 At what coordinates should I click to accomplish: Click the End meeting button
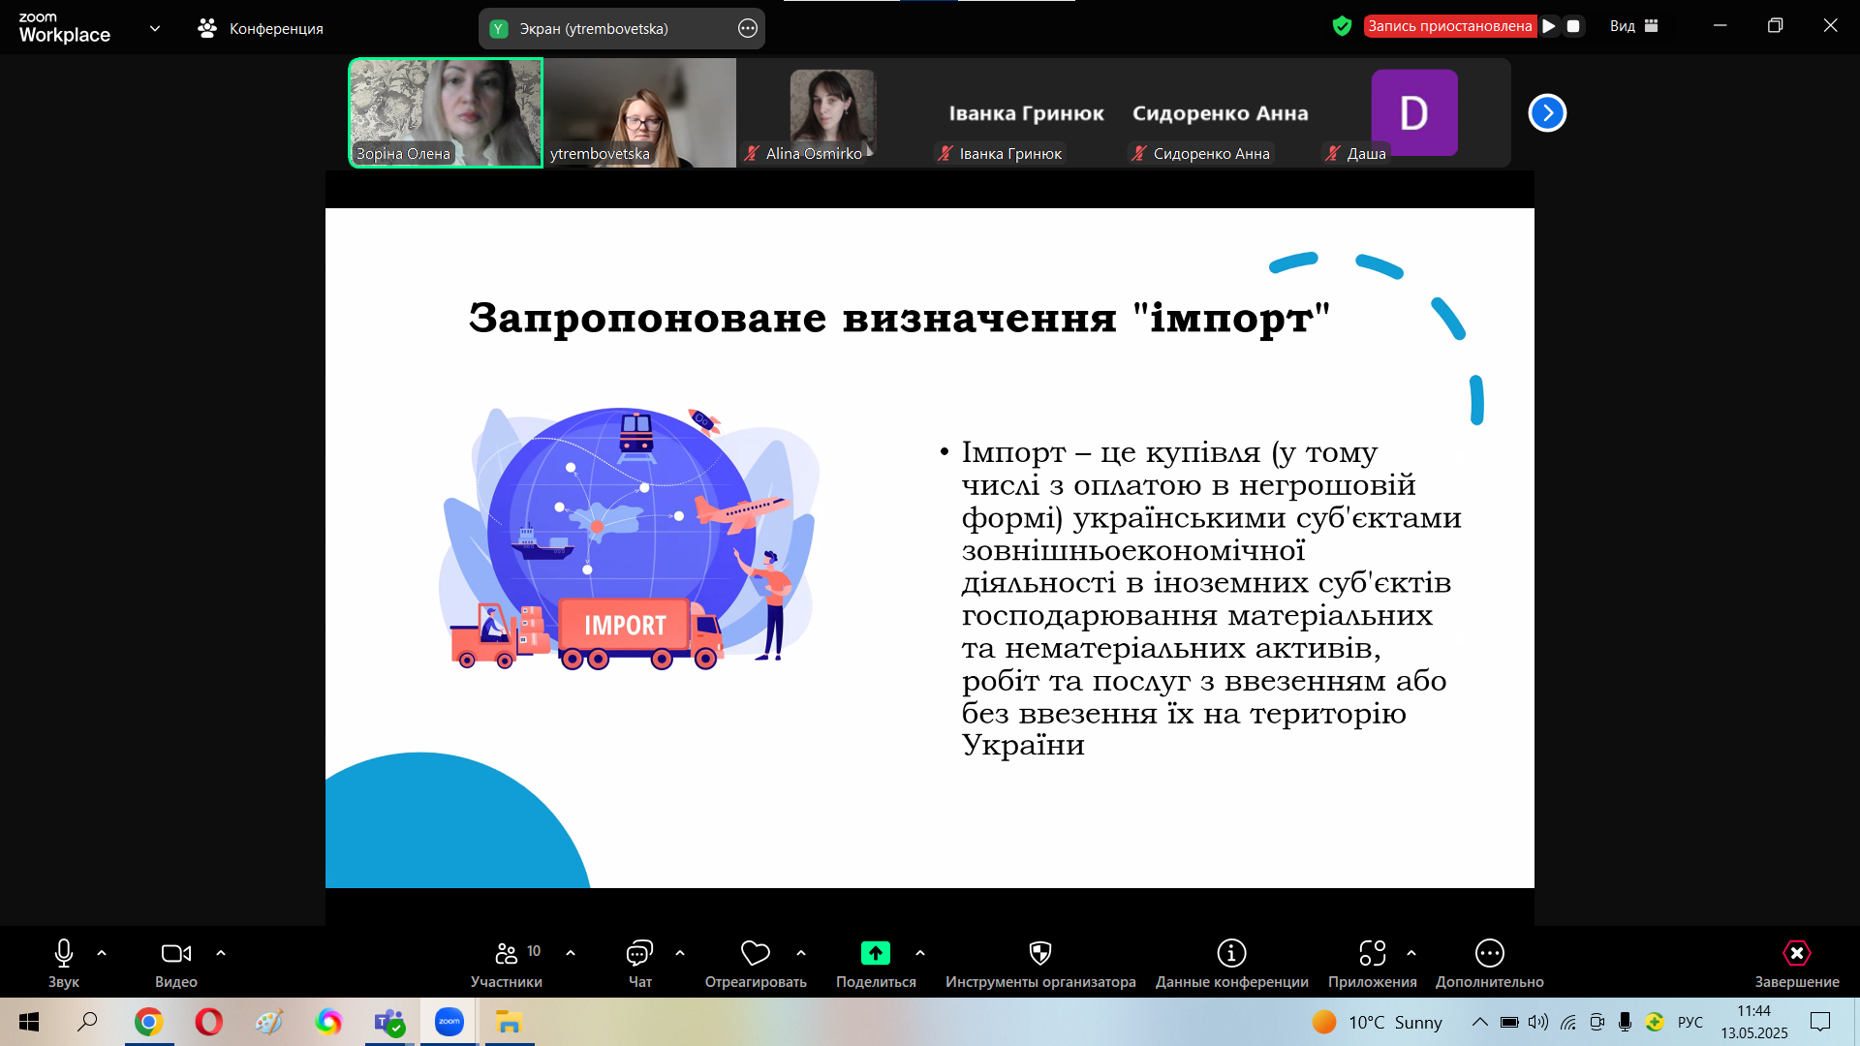coord(1796,954)
